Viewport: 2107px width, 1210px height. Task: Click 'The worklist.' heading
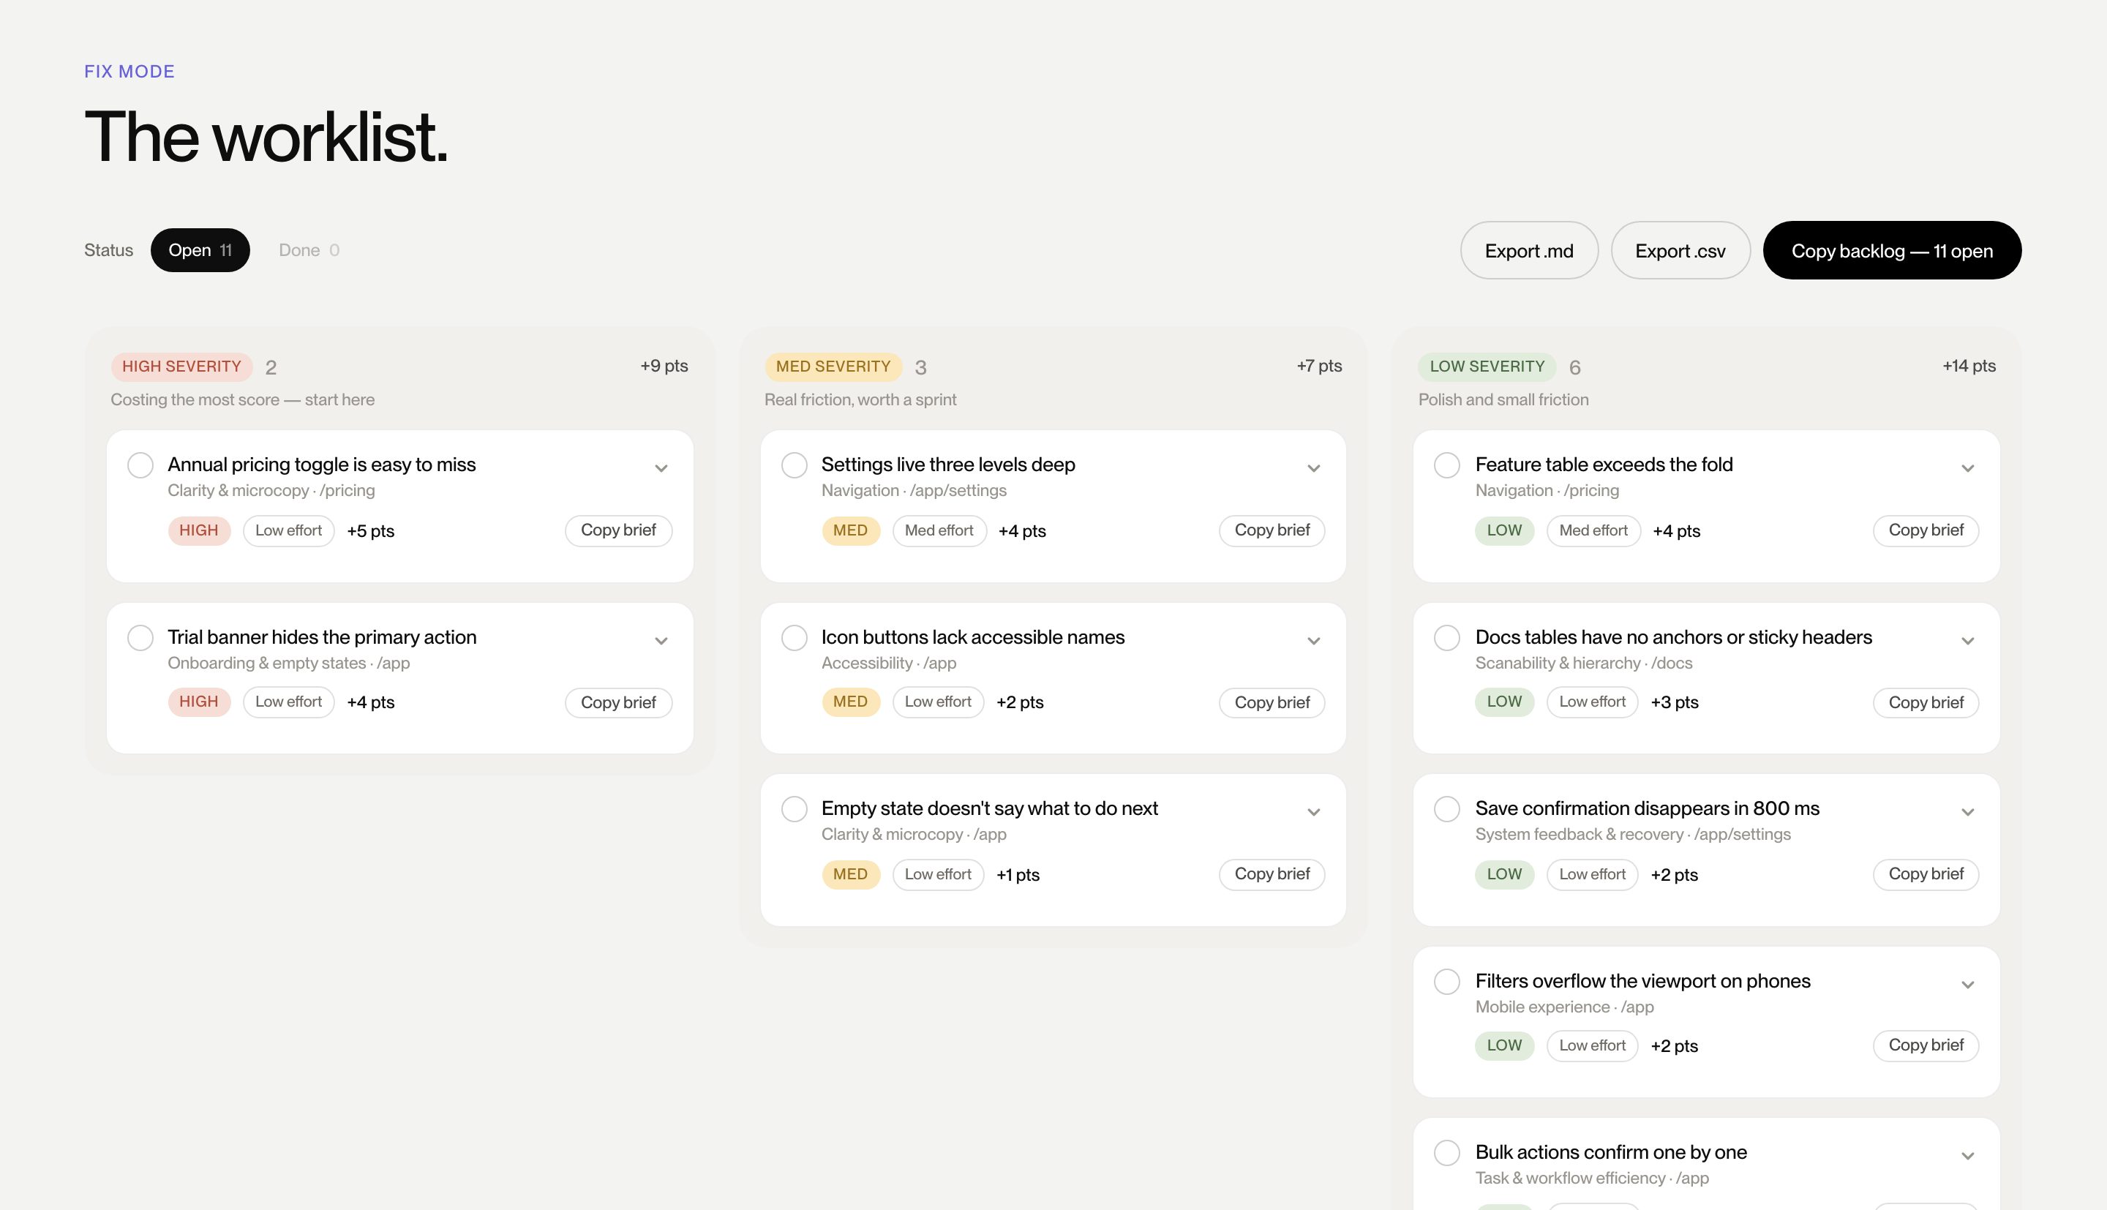point(266,137)
